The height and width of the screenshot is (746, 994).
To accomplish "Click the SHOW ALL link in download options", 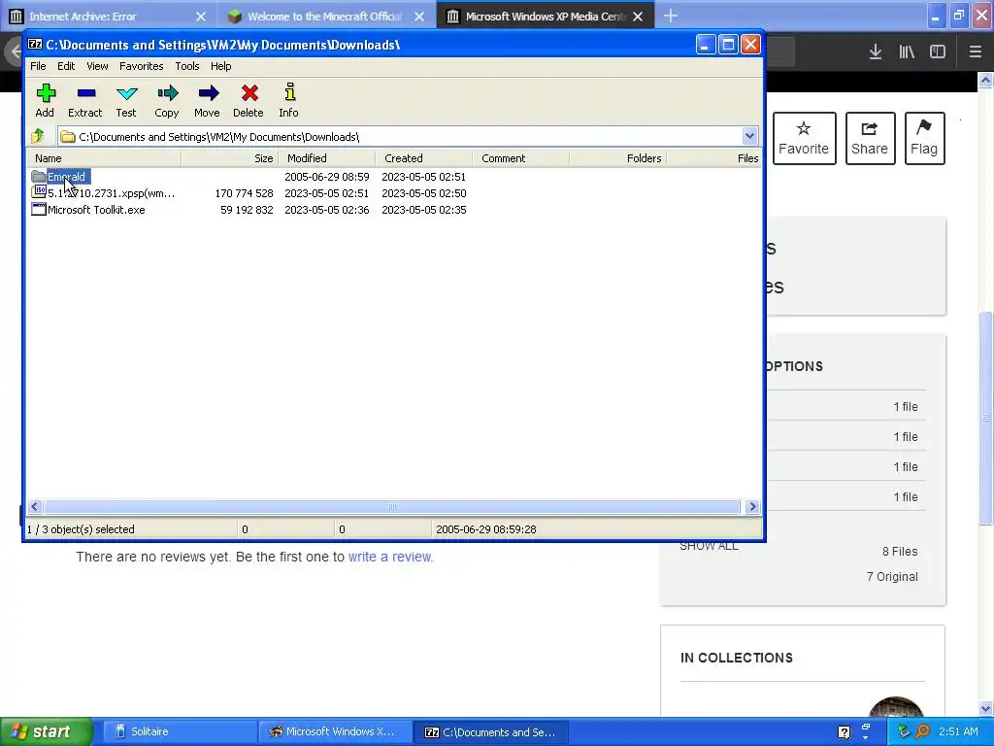I will click(709, 546).
